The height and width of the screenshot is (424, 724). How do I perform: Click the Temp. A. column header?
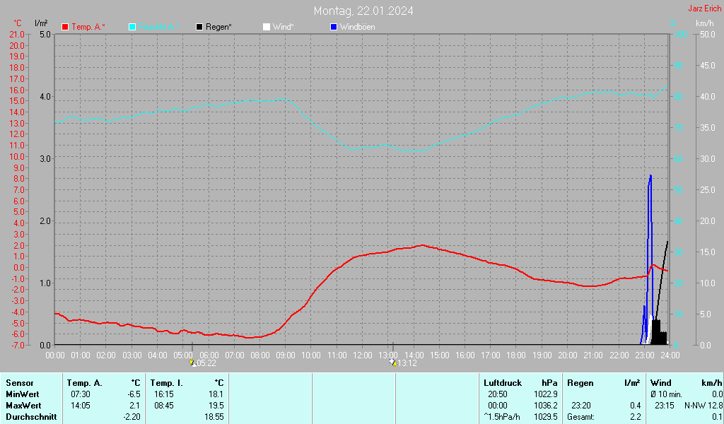coord(88,382)
